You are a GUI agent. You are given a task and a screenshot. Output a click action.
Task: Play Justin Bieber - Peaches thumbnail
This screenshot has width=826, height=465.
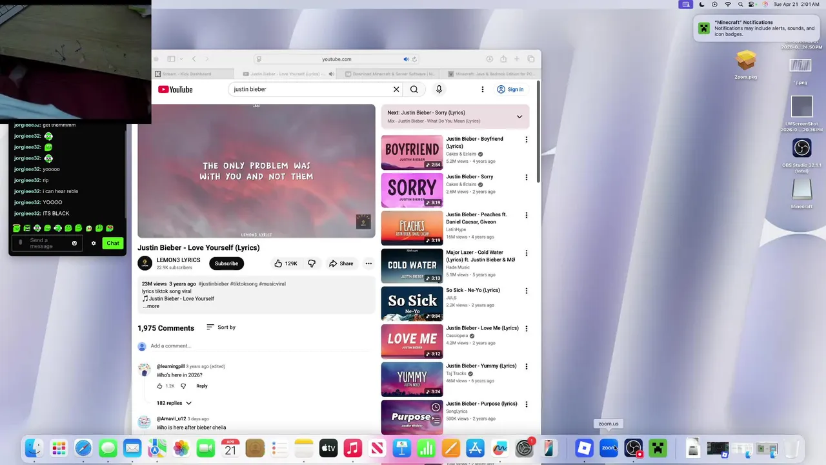[x=412, y=228]
